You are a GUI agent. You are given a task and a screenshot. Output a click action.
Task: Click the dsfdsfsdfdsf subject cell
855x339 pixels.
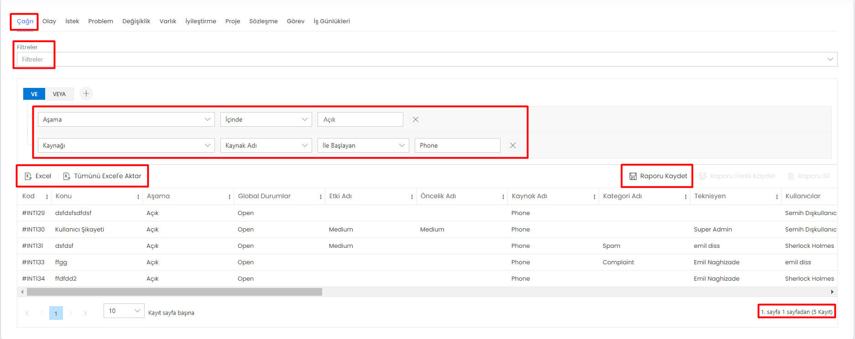coord(73,213)
